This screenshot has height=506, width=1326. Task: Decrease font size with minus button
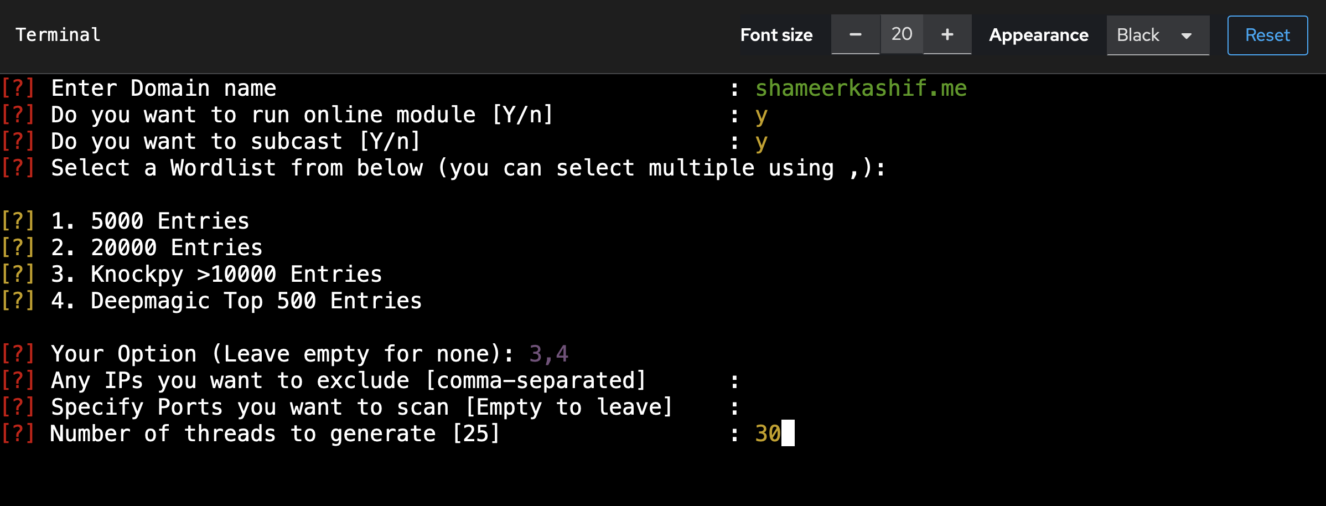click(x=855, y=34)
